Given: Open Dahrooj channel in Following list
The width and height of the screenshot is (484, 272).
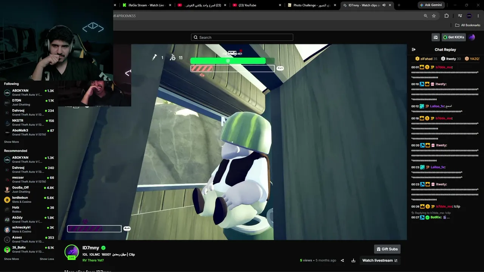Looking at the screenshot, I should coord(29,113).
